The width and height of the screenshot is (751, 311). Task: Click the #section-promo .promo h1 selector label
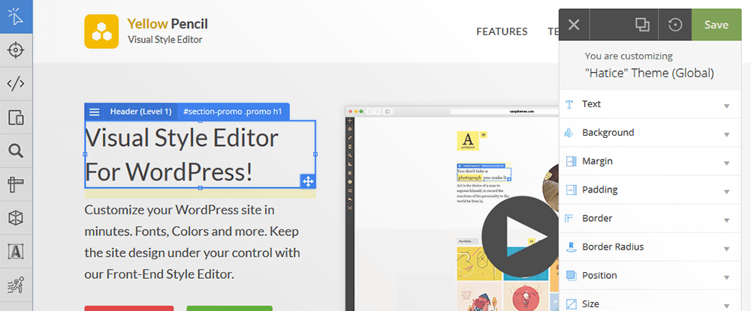point(233,112)
